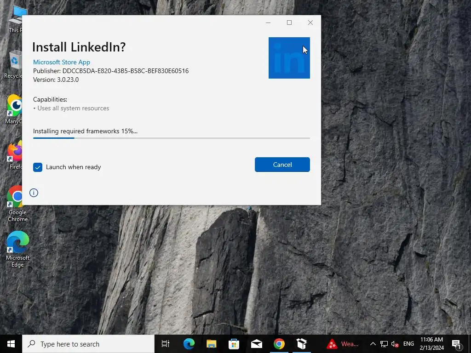471x353 pixels.
Task: Click the LinkedIn app logo
Action: (x=289, y=58)
